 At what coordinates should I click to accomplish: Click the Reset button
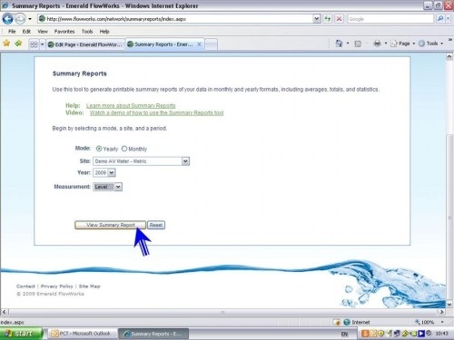click(156, 225)
